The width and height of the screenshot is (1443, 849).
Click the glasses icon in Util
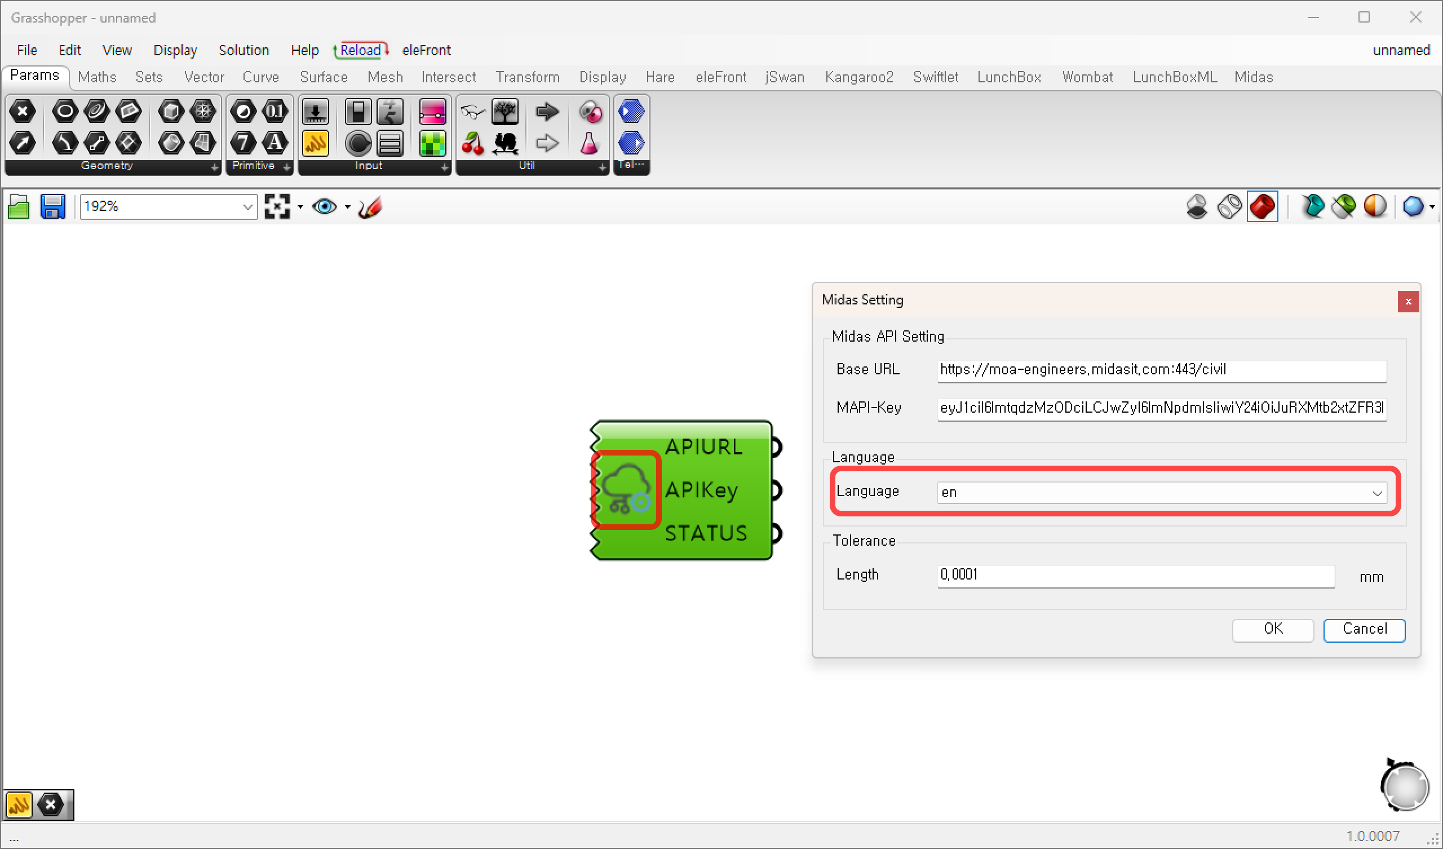pos(473,111)
